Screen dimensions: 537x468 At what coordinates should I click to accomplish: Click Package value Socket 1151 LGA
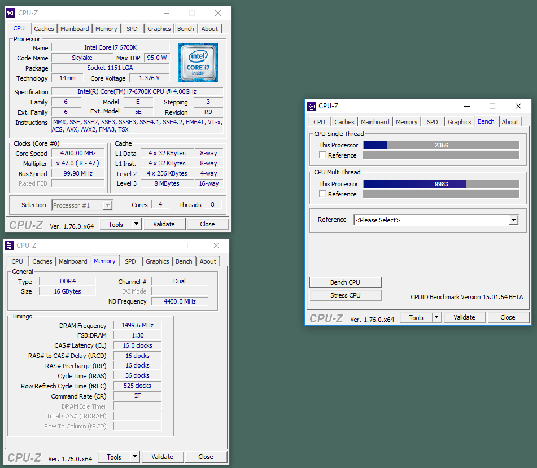point(110,68)
